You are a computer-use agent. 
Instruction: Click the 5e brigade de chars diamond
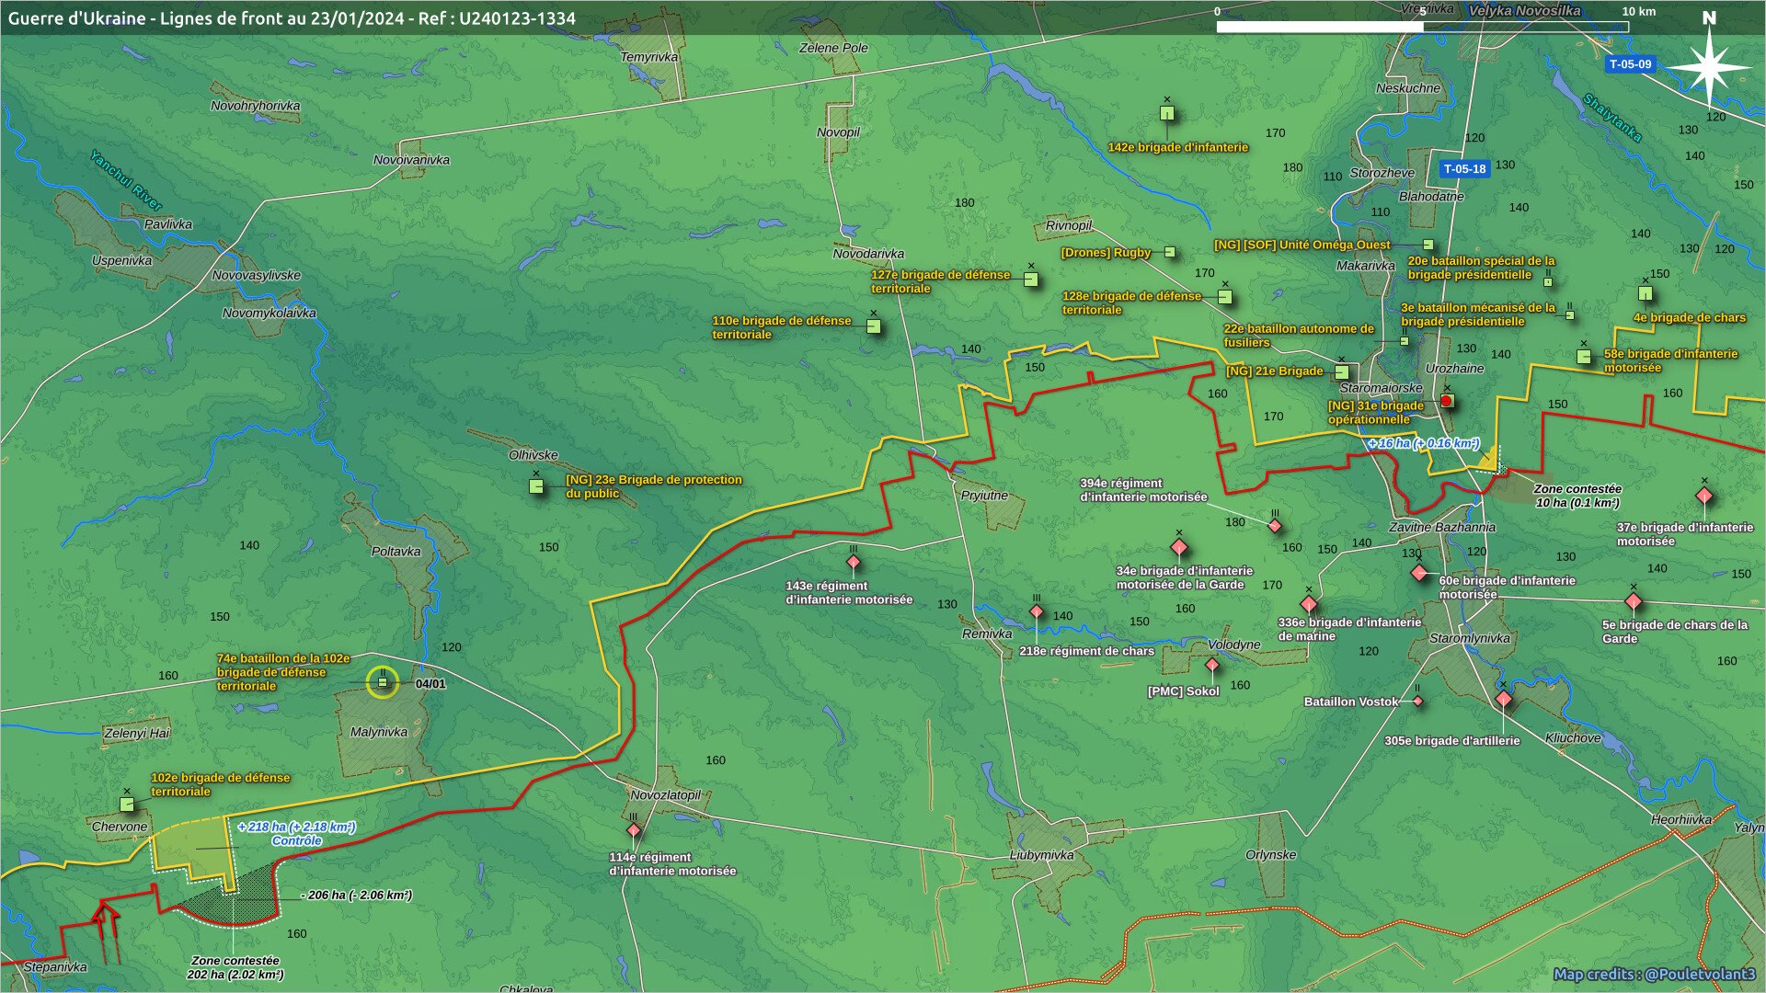click(x=1634, y=602)
